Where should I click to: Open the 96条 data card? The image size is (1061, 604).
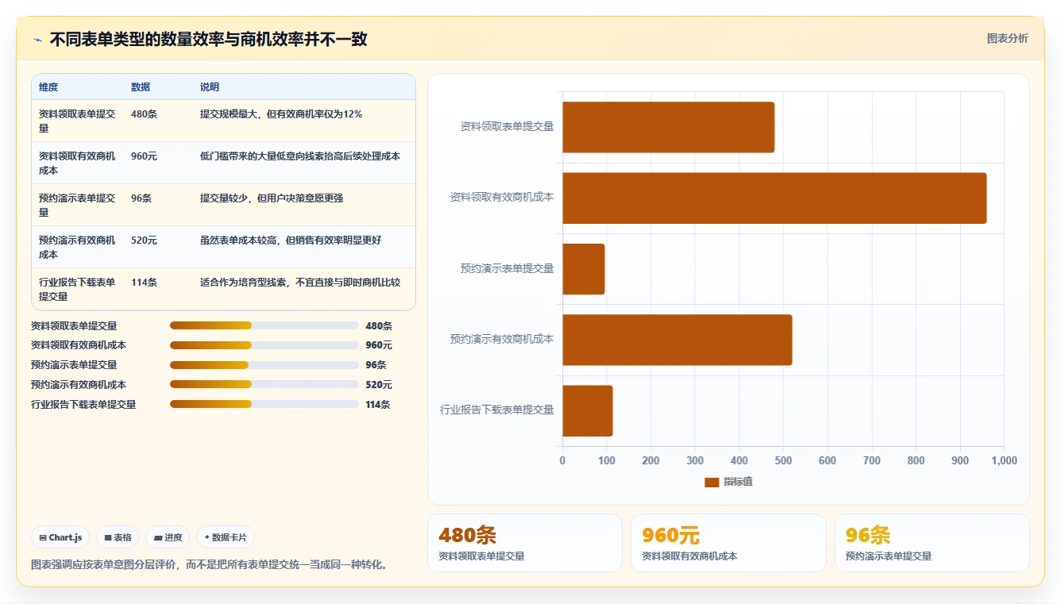932,543
